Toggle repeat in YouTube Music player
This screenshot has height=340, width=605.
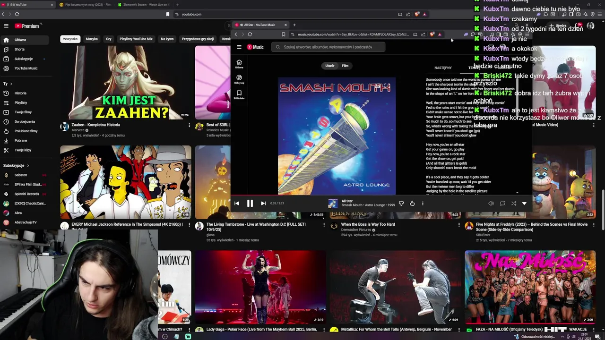[x=502, y=204]
